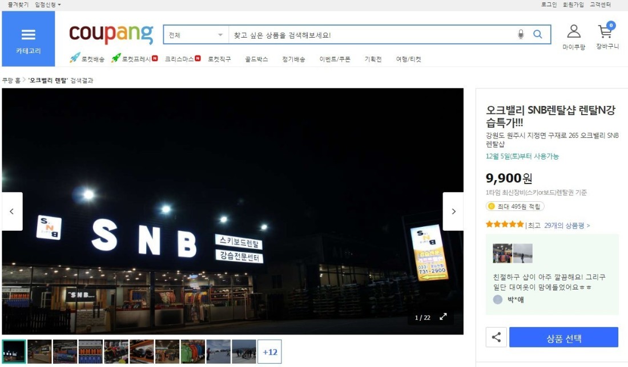The width and height of the screenshot is (628, 367).
Task: Click review photo of clothing racks
Action: pyautogui.click(x=502, y=254)
